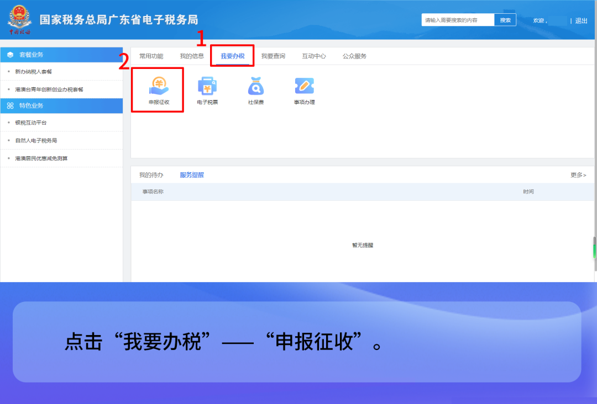Screen dimensions: 597x404
Task: Click the 国家税务总局广东省电子税务局 title
Action: [x=119, y=20]
